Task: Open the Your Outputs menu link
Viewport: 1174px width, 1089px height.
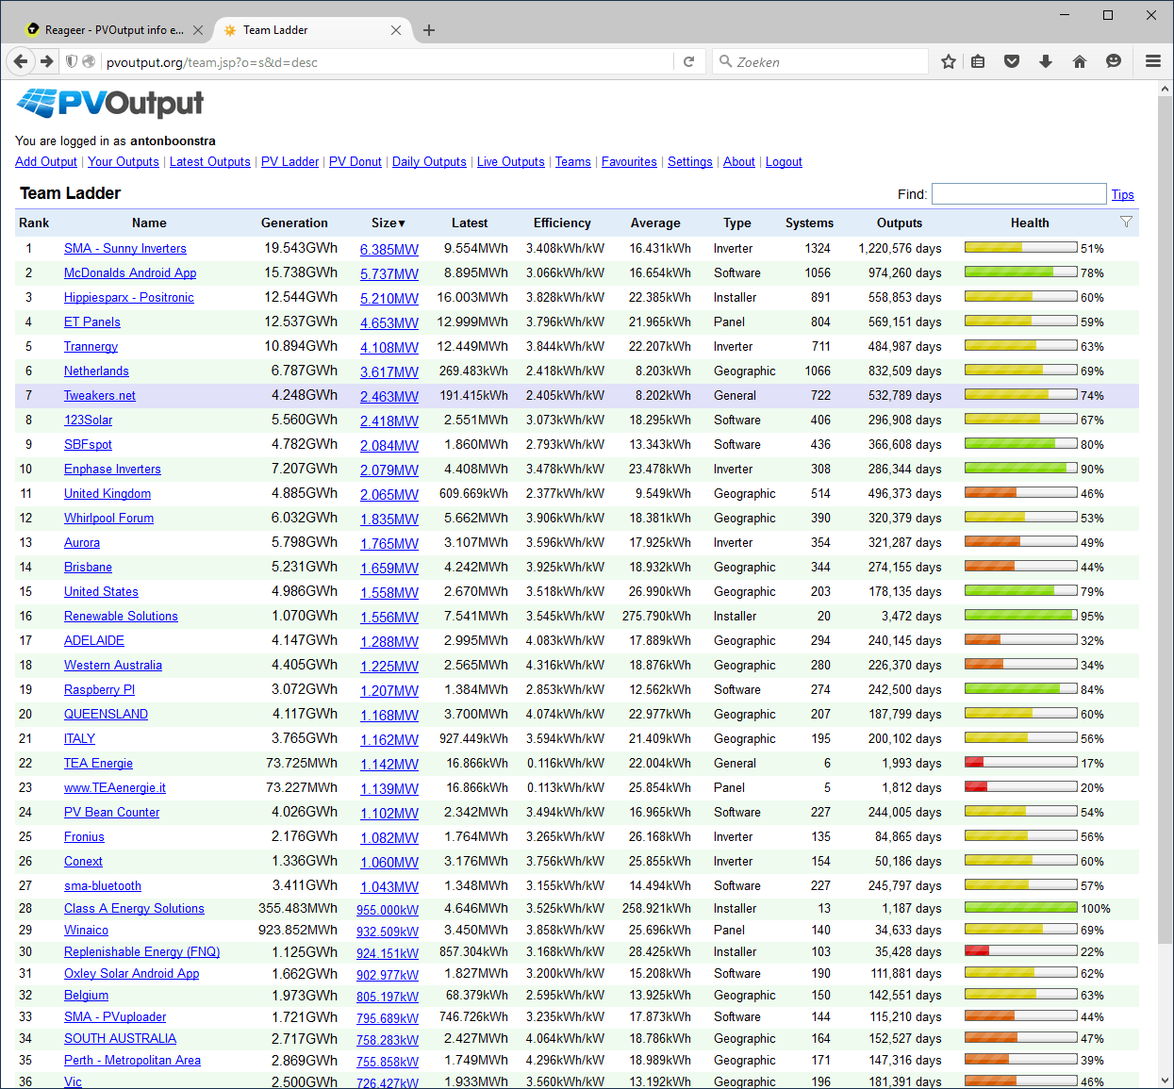Action: coord(124,162)
